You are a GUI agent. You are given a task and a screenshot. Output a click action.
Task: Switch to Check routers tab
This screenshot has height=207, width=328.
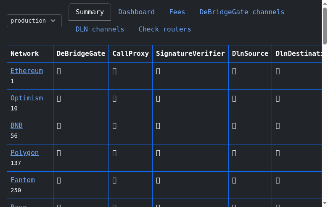(x=164, y=29)
